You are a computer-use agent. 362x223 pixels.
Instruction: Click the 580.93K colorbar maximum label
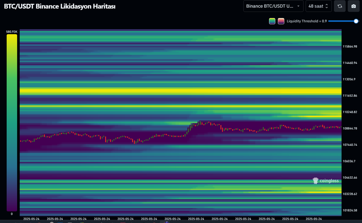(x=12, y=31)
